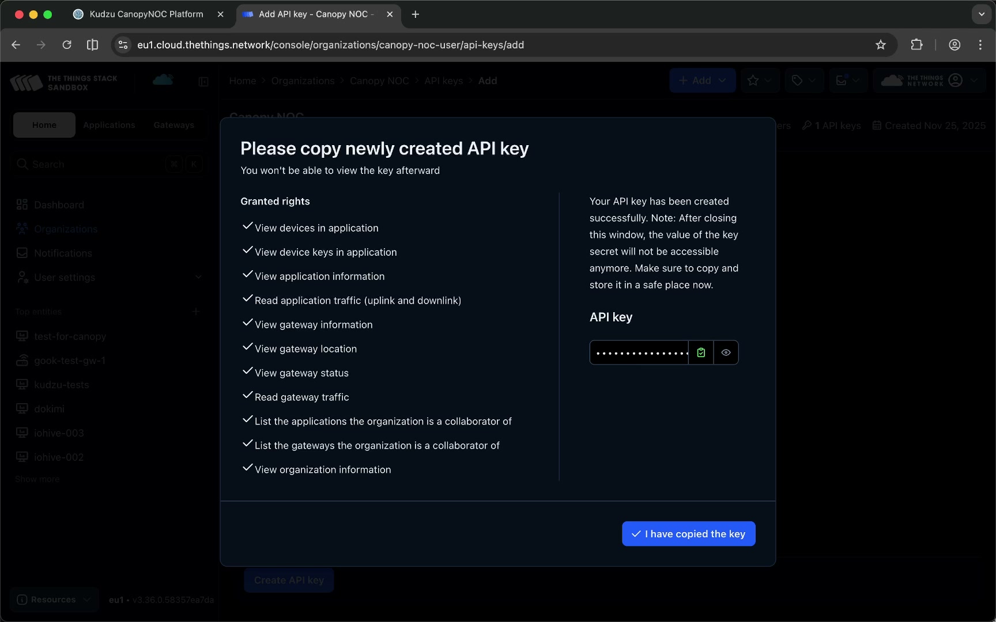Go back to previous browser page
The width and height of the screenshot is (996, 622).
point(16,45)
